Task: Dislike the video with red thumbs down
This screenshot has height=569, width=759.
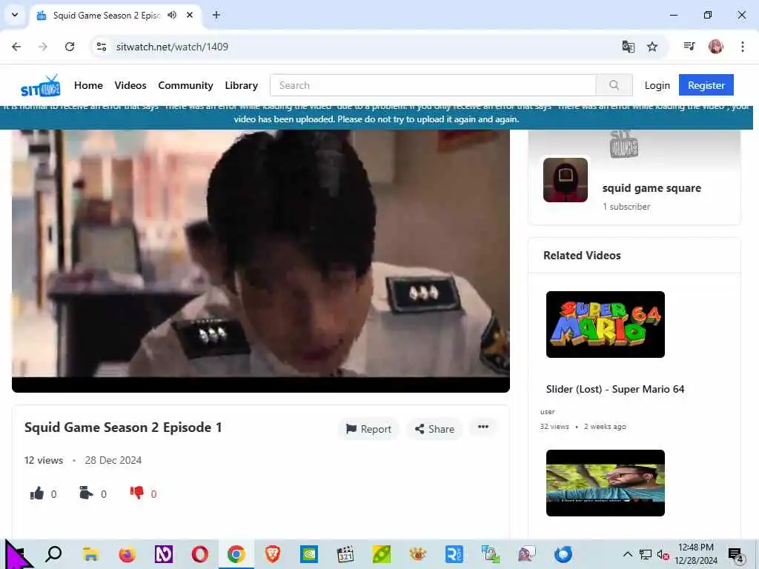Action: click(136, 493)
